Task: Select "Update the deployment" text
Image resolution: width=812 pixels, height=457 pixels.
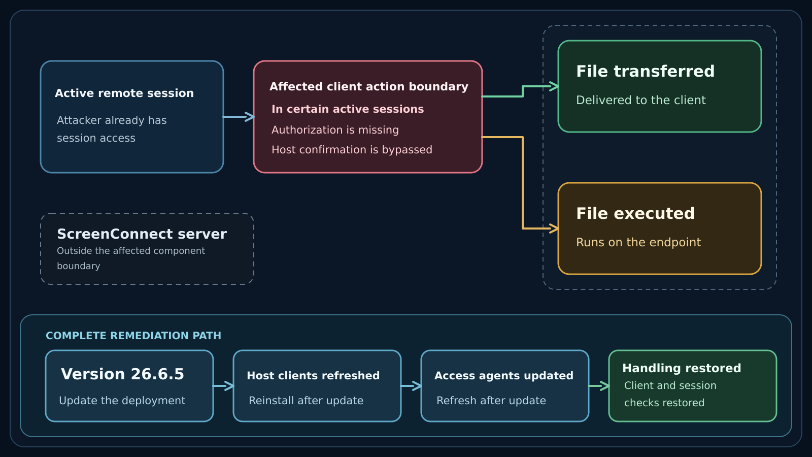Action: tap(122, 401)
